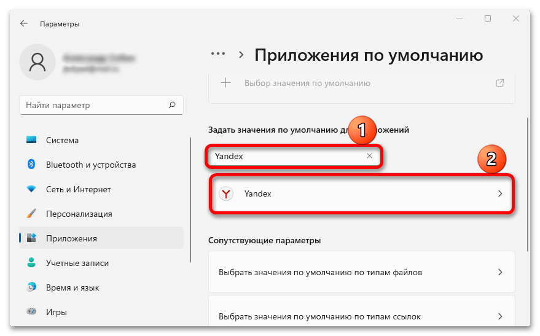
Task: Click Выбор значения по умолчанию text
Action: (x=307, y=84)
